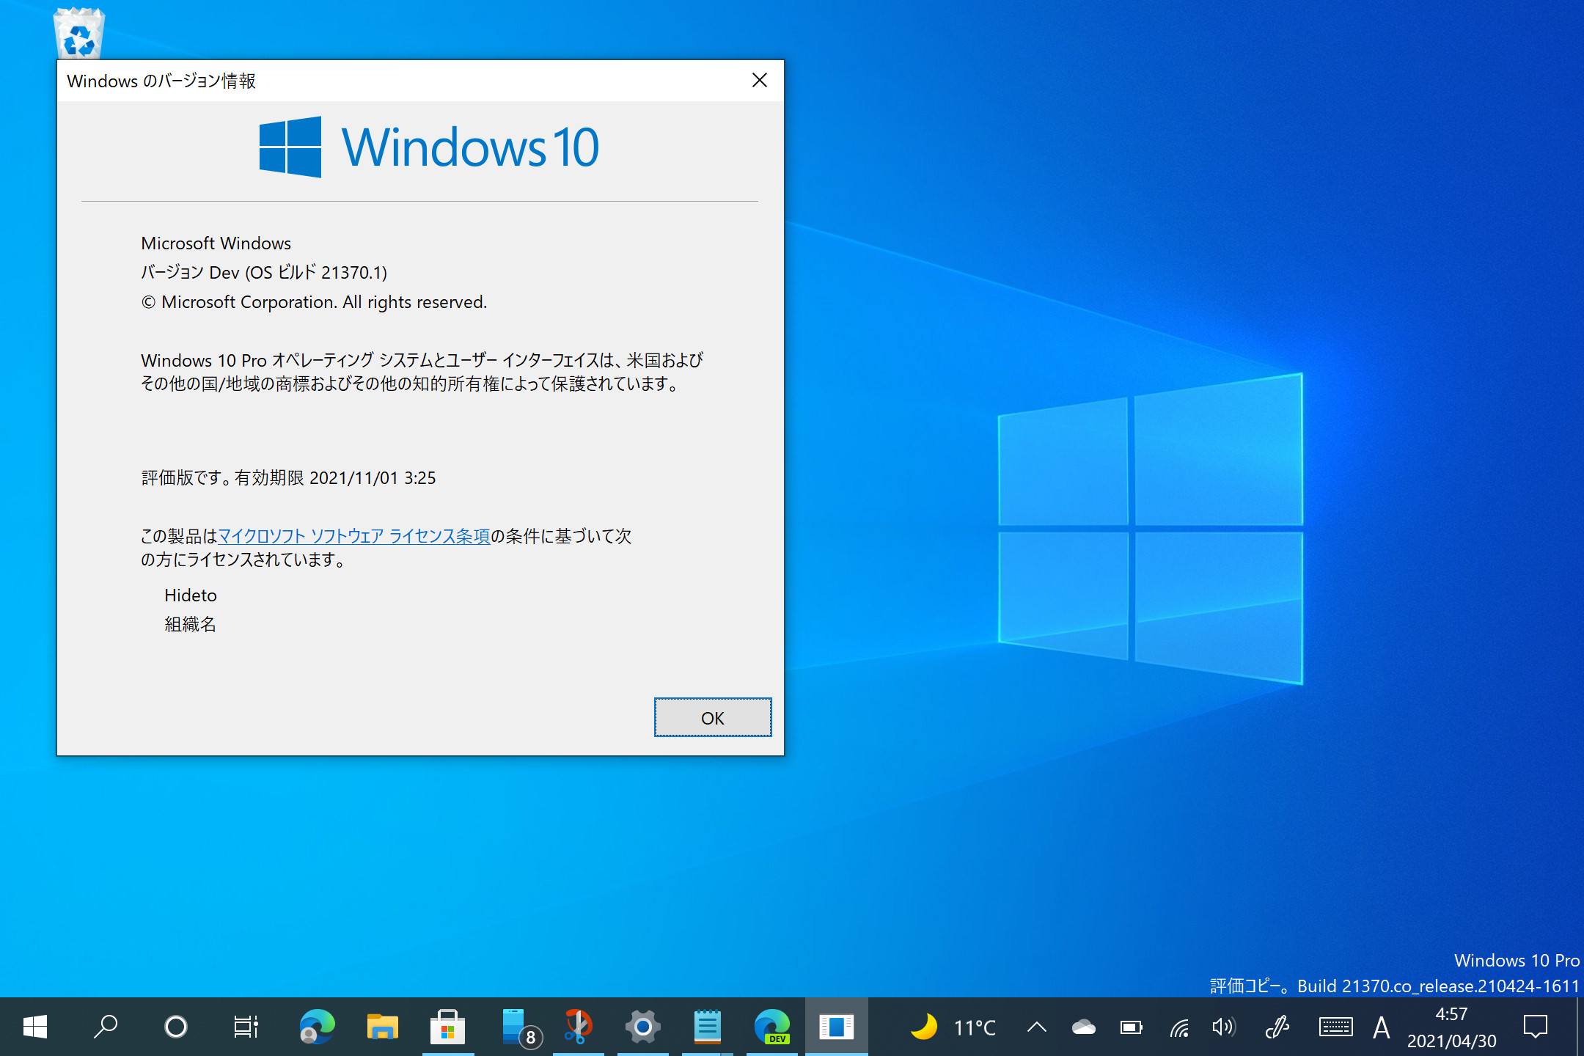Launch Snip & Sketch from the taskbar
The width and height of the screenshot is (1584, 1056).
(x=579, y=1027)
